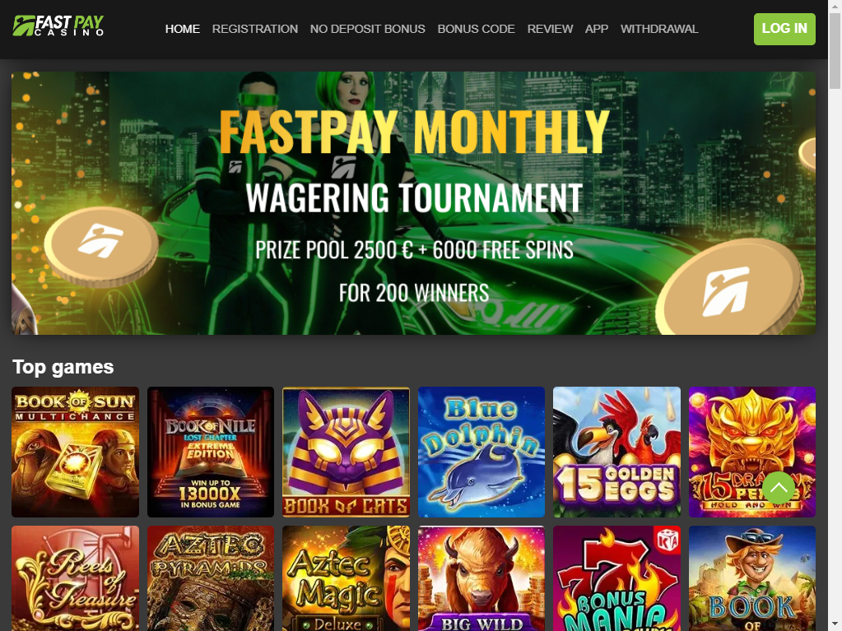The image size is (842, 631).
Task: Open the Bonus Code page
Action: 477,29
